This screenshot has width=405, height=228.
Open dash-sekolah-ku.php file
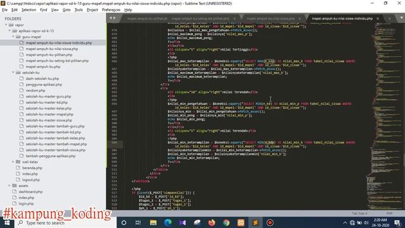tap(42, 79)
